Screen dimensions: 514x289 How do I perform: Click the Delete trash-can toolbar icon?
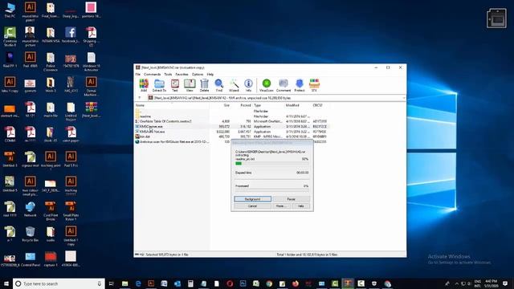(x=204, y=85)
